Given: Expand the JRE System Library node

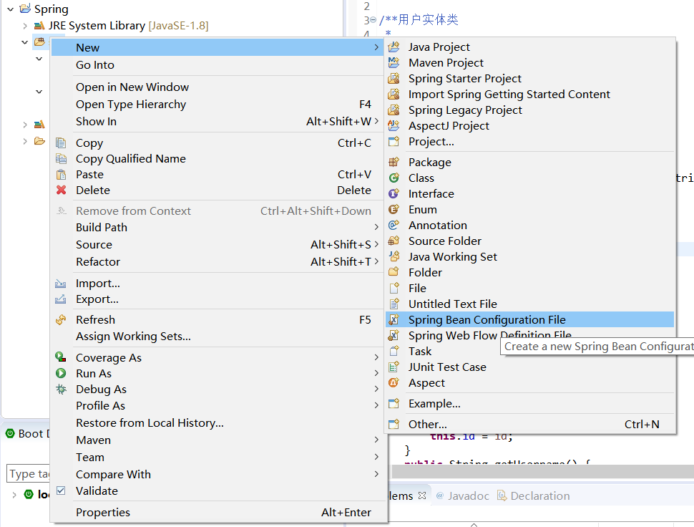Looking at the screenshot, I should (25, 26).
